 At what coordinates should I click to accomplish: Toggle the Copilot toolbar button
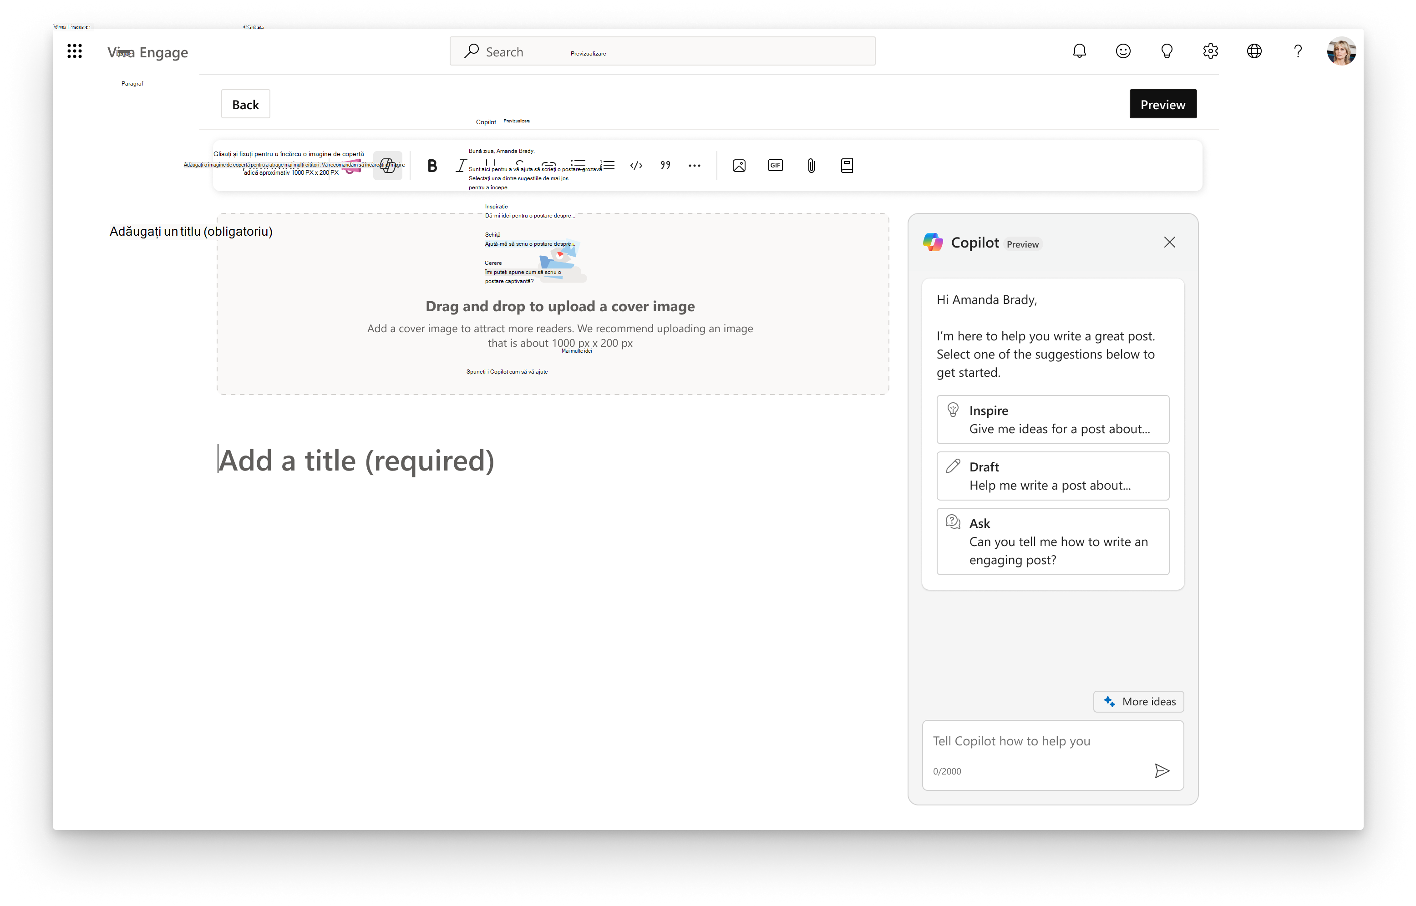click(388, 165)
